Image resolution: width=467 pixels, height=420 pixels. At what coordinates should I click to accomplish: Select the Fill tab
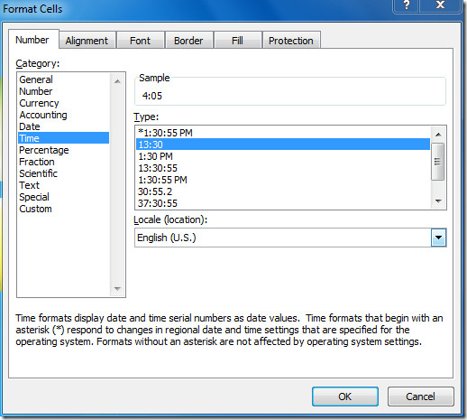(237, 41)
